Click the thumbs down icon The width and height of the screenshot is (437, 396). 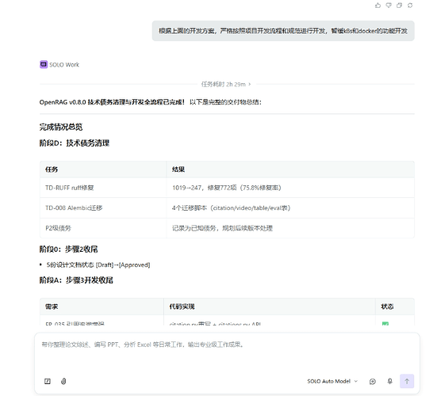coord(389,6)
